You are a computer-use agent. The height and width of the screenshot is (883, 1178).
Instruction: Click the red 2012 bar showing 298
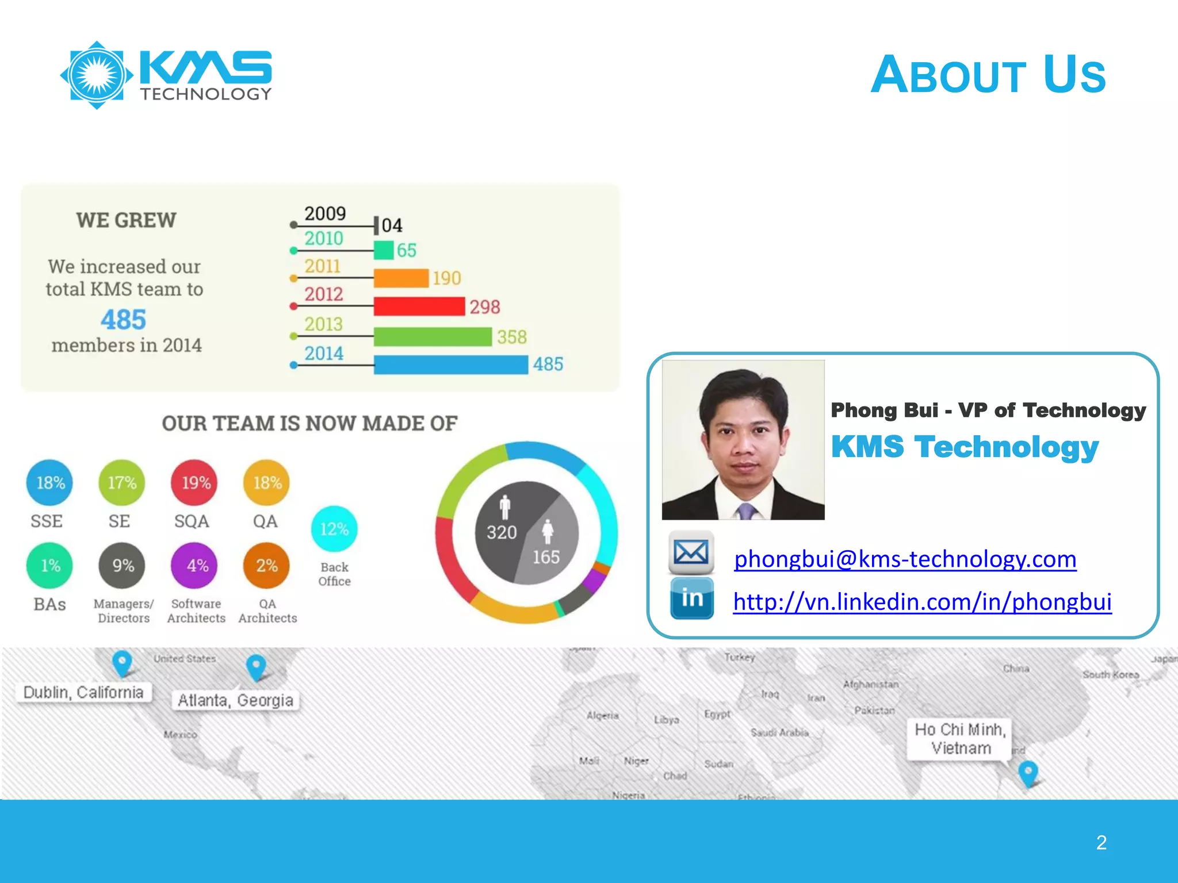419,306
